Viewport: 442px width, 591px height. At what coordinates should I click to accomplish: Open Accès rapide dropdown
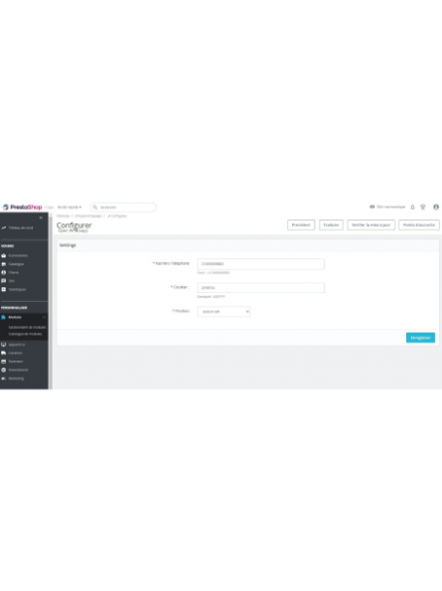(70, 207)
